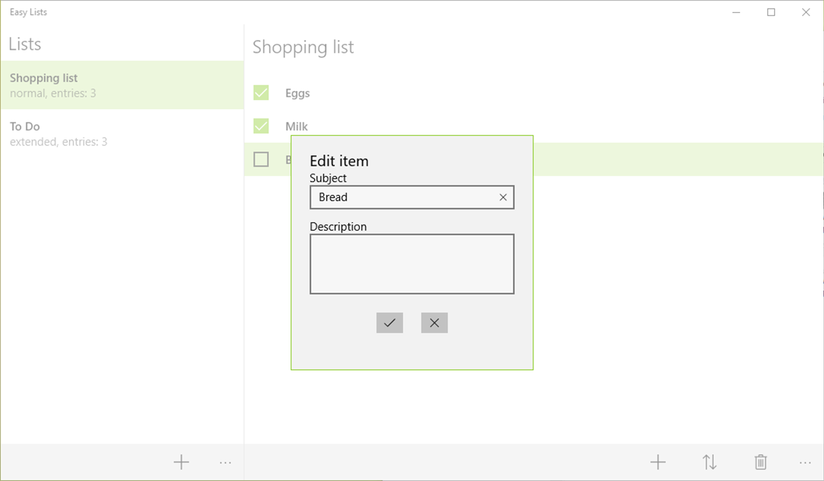The image size is (824, 481).
Task: Add a new item to Shopping list
Action: tap(658, 462)
